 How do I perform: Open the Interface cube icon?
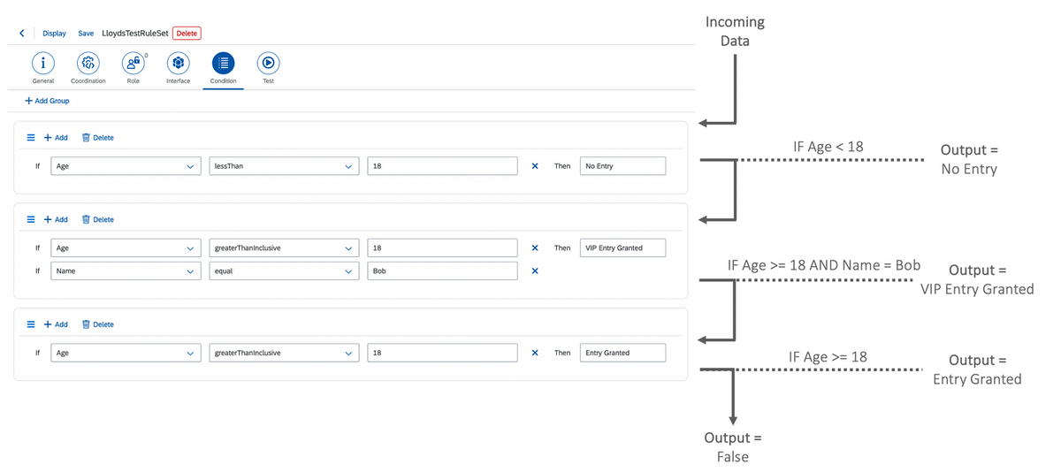[x=178, y=63]
